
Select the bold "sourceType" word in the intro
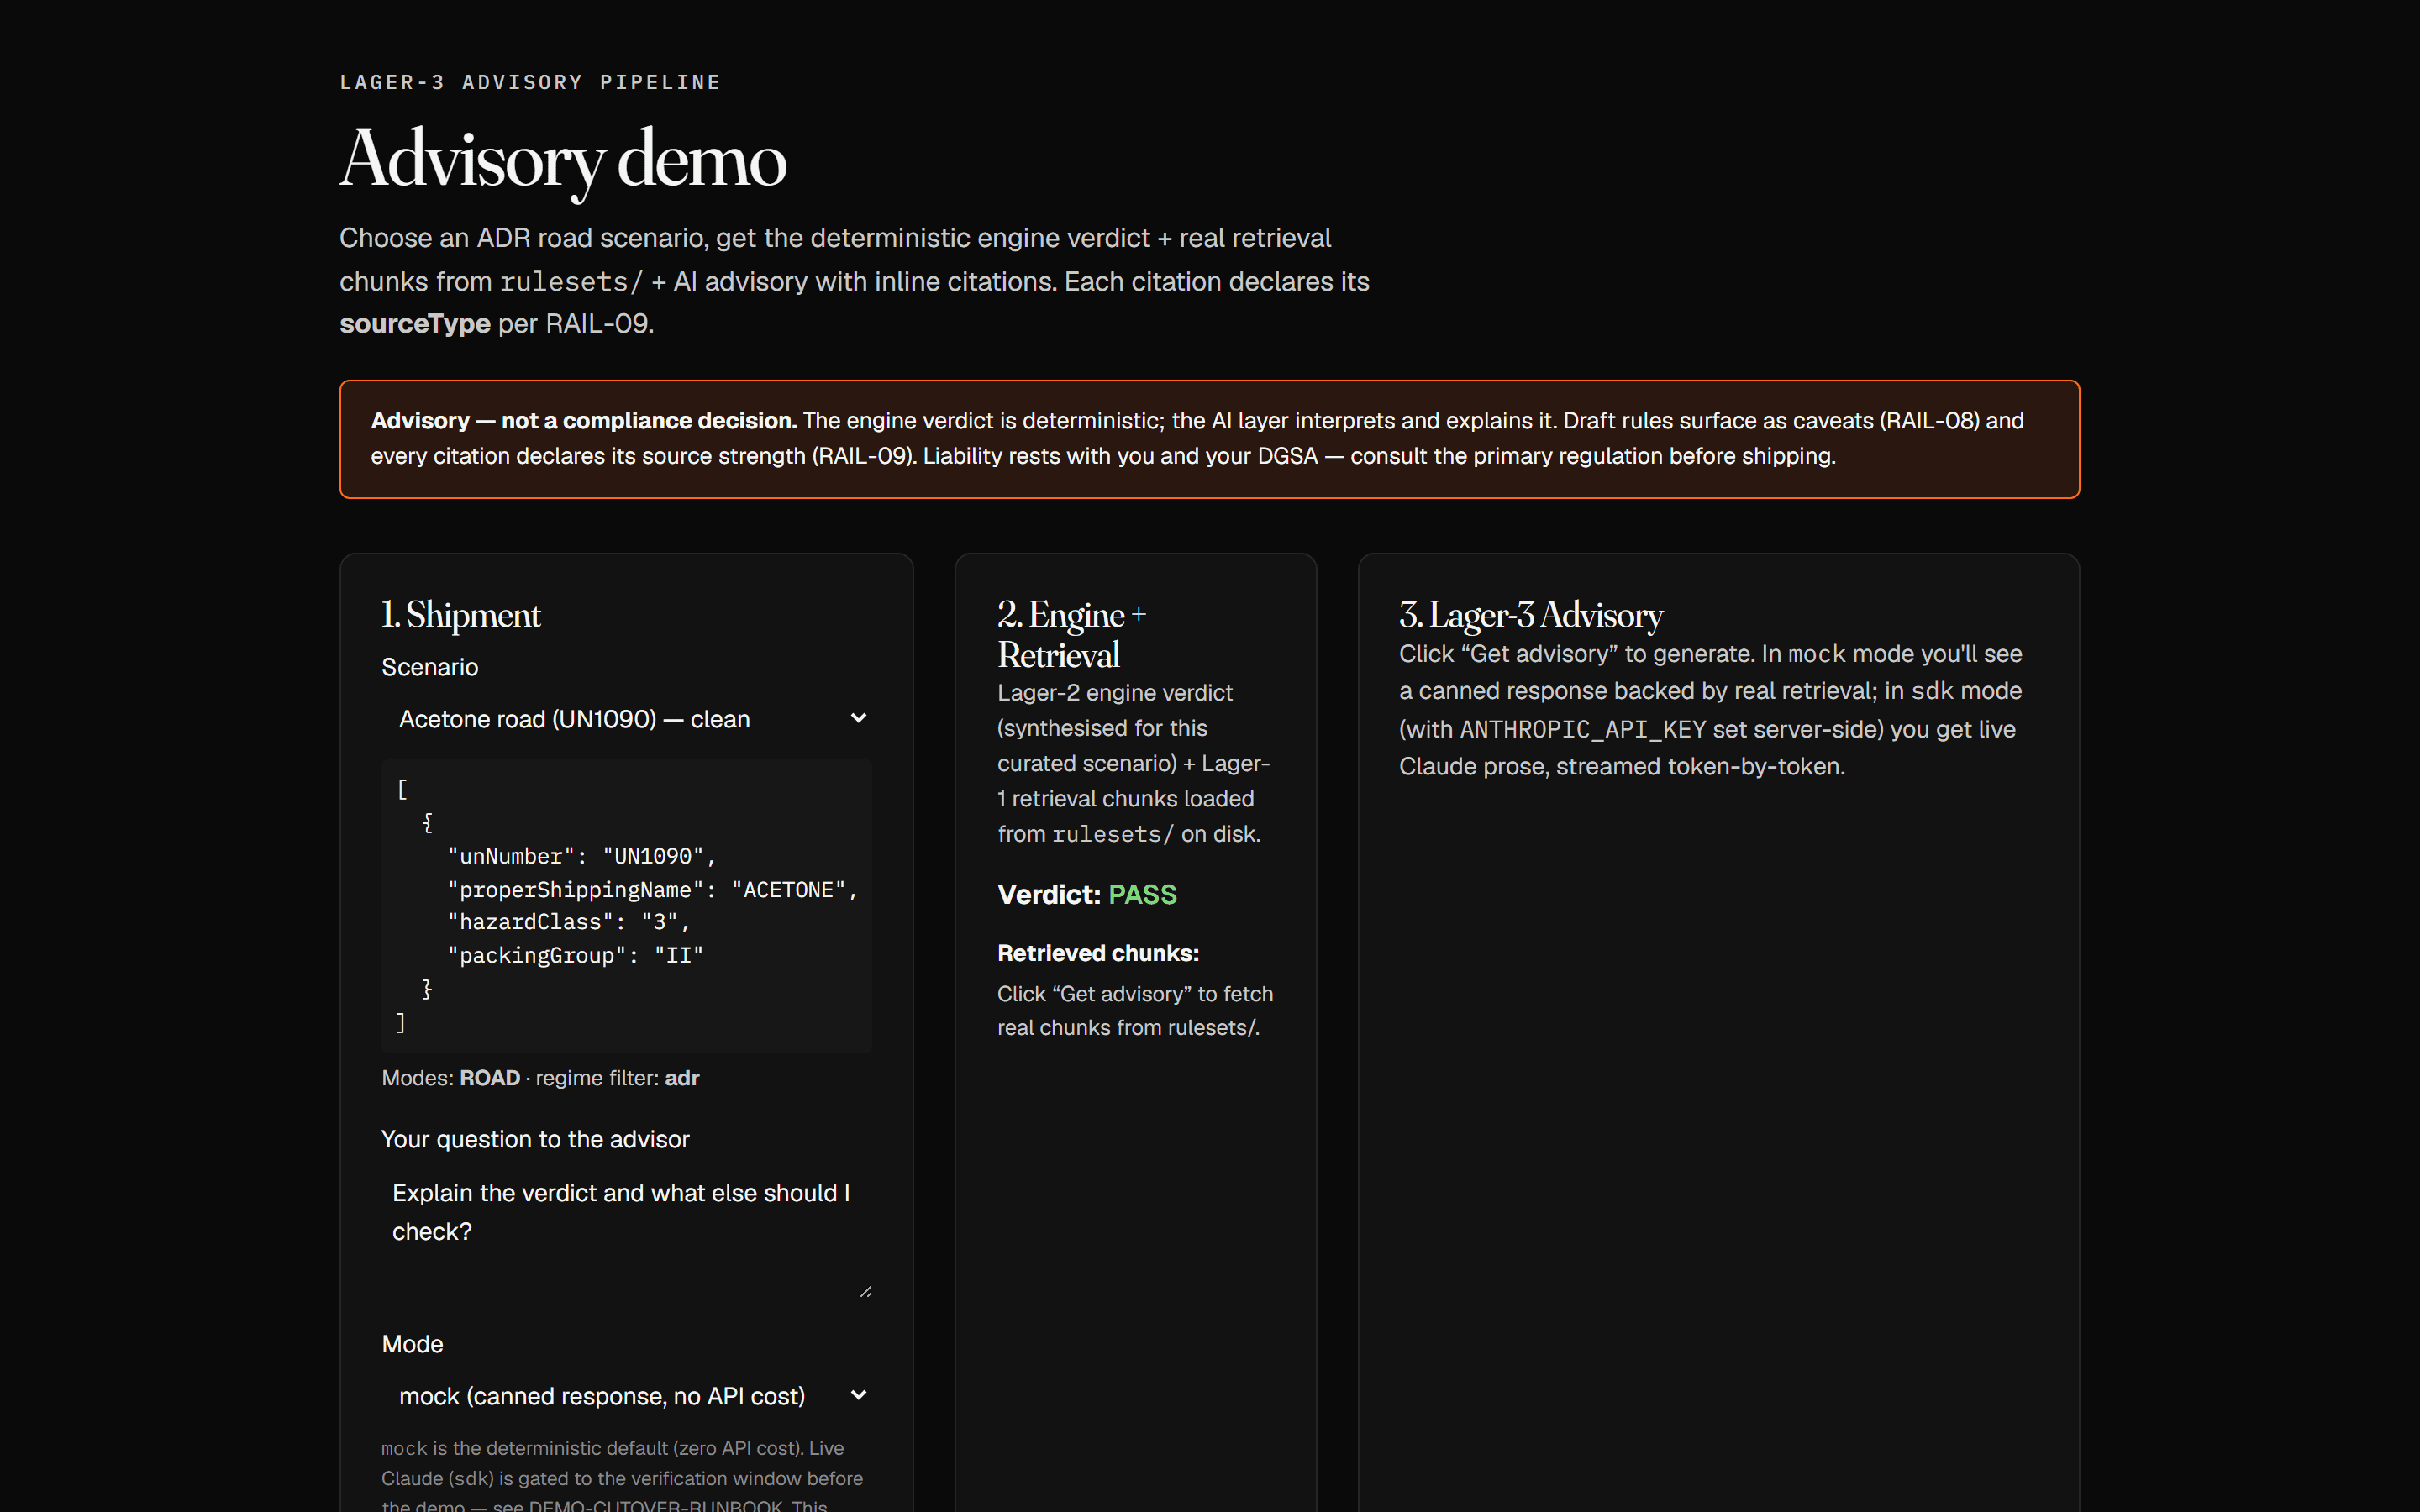415,324
